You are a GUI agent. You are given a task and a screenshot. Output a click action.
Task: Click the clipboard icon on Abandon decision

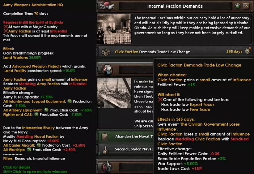[105, 137]
